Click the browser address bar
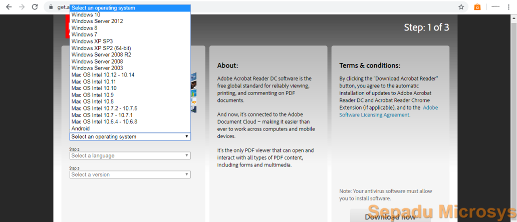Screen dimensions: 517x222 click(x=255, y=7)
